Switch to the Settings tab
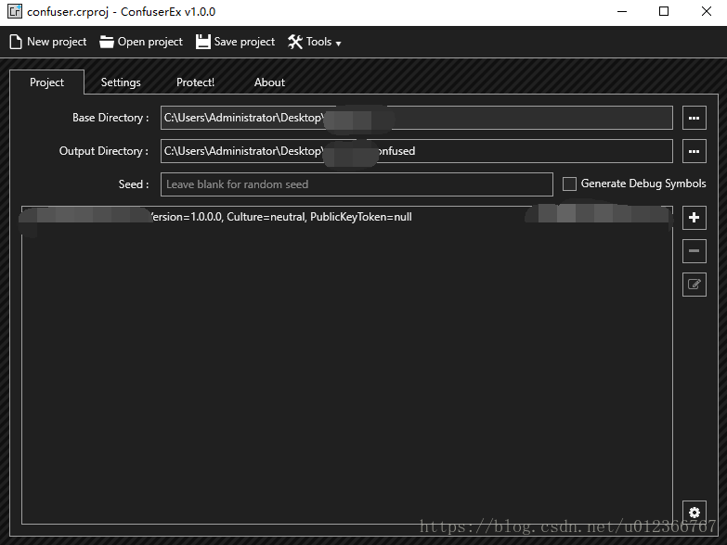727x545 pixels. coord(121,82)
